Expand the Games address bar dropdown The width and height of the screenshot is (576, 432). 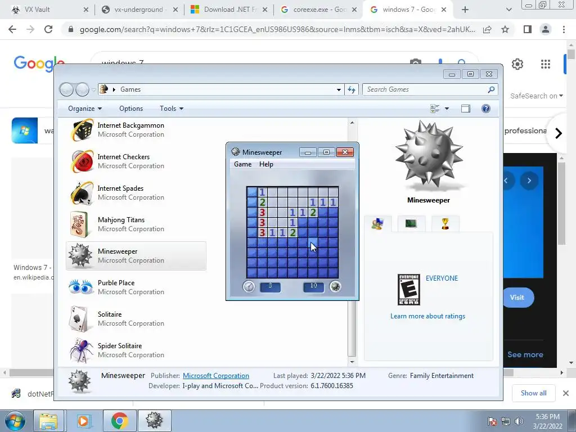click(339, 89)
